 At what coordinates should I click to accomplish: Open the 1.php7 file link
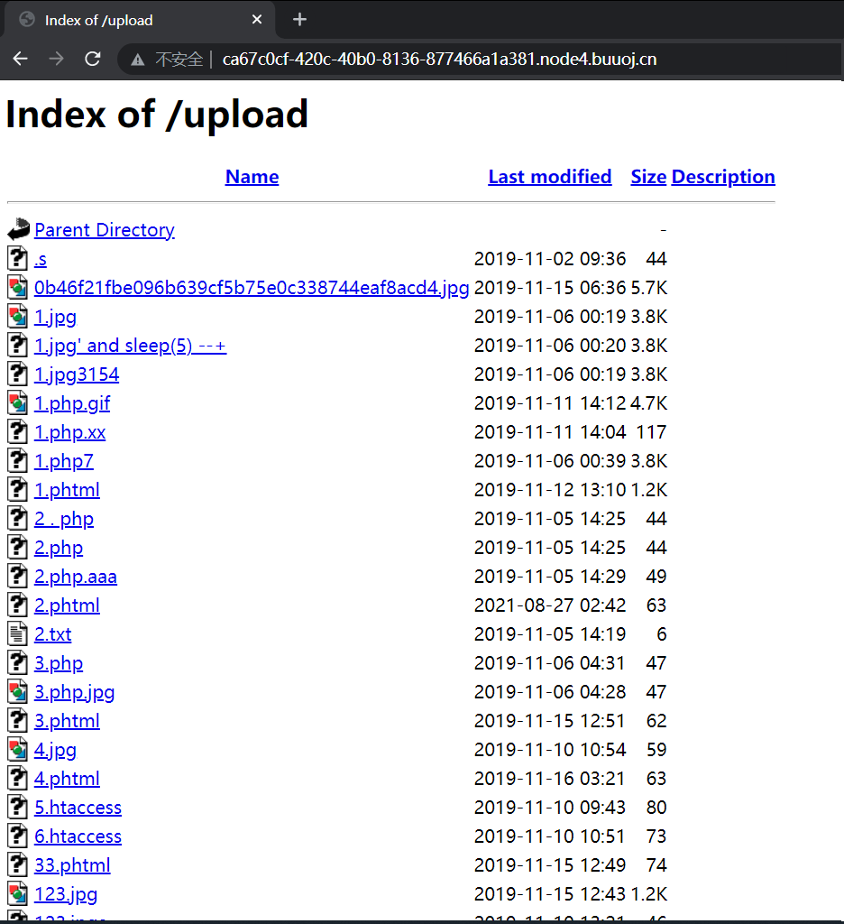coord(64,461)
